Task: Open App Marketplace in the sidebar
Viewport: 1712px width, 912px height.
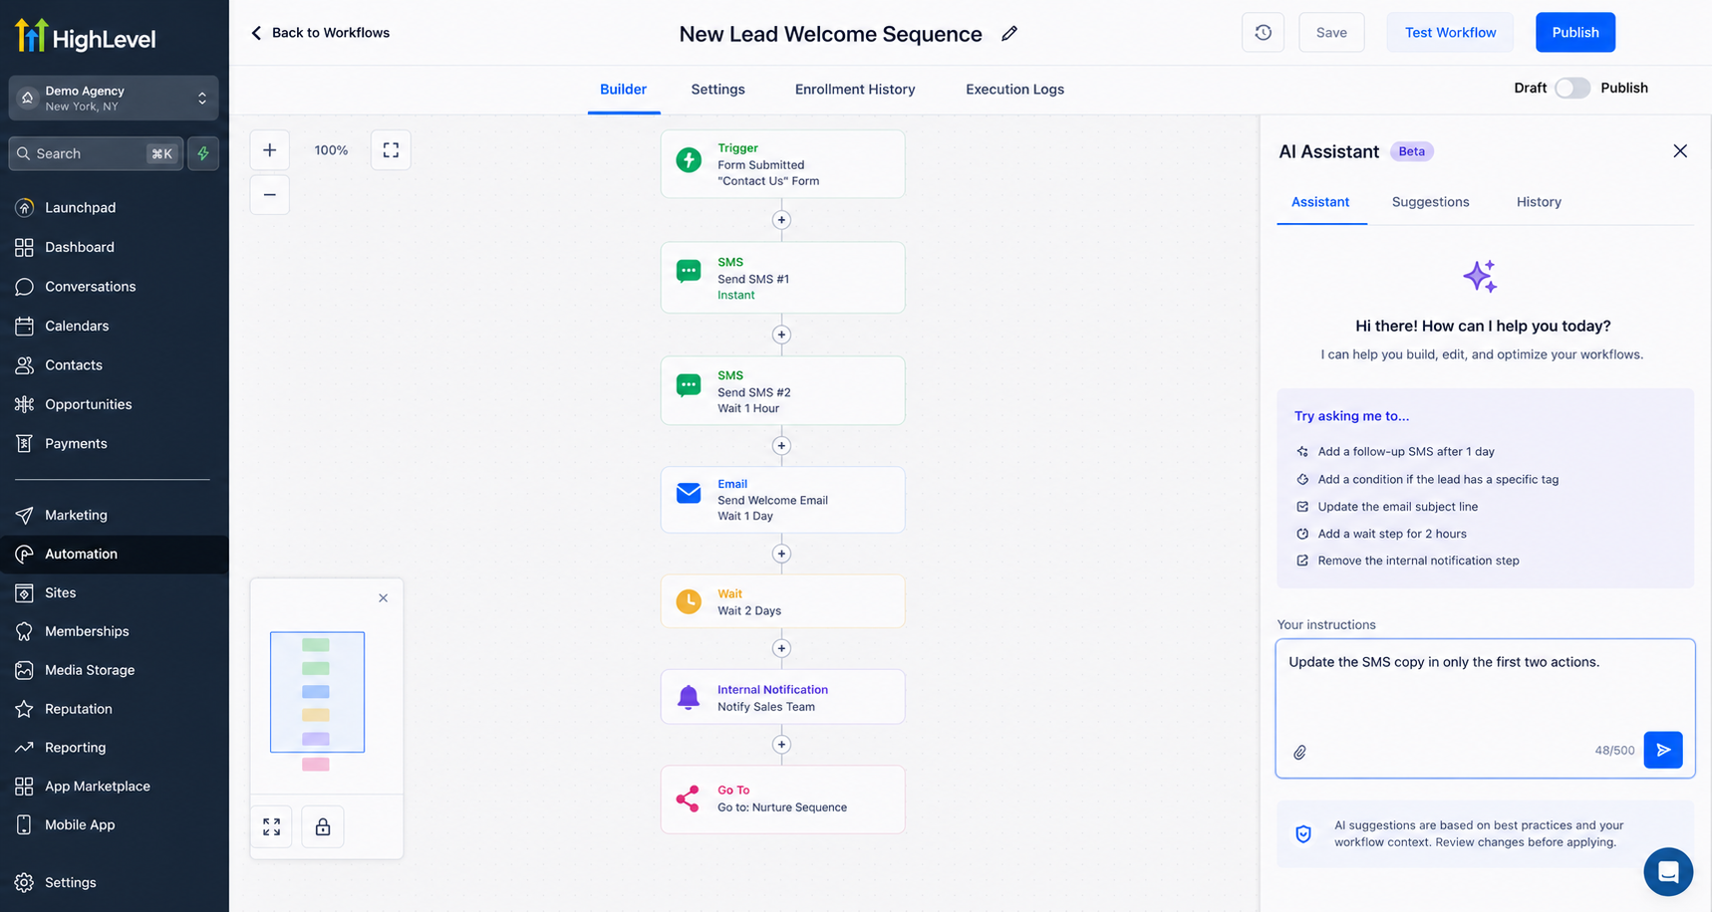Action: tap(115, 787)
